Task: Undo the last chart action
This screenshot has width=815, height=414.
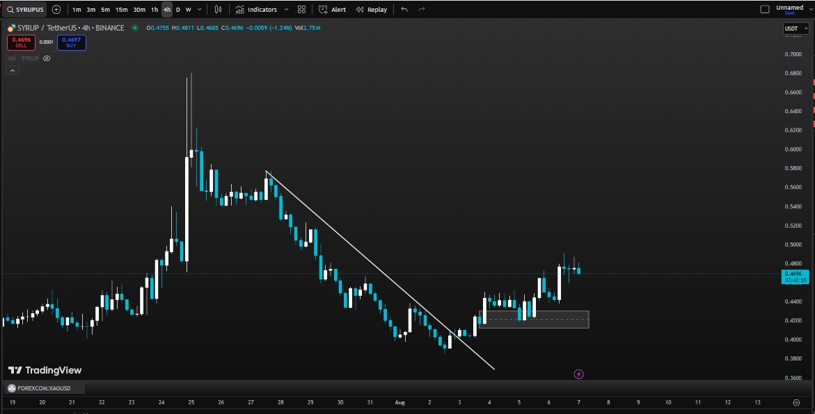Action: [404, 9]
